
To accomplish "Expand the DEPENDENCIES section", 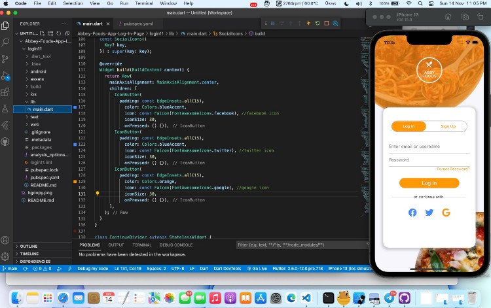I will pos(35,262).
